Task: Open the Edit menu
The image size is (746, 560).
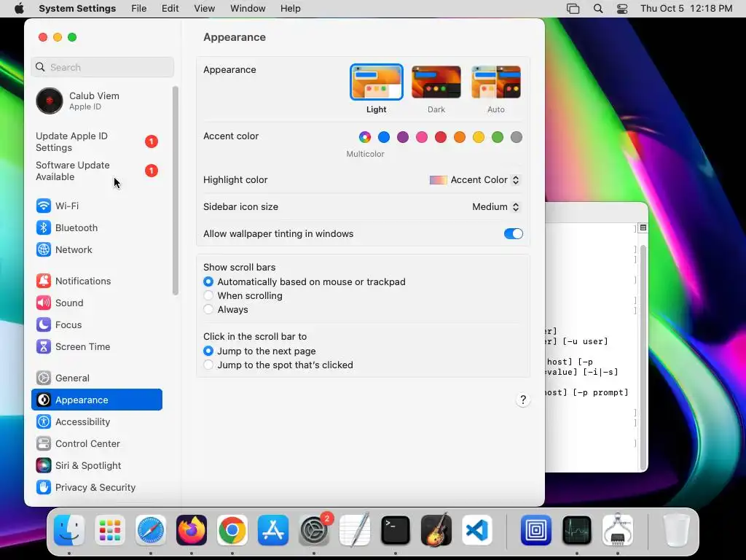Action: [170, 9]
